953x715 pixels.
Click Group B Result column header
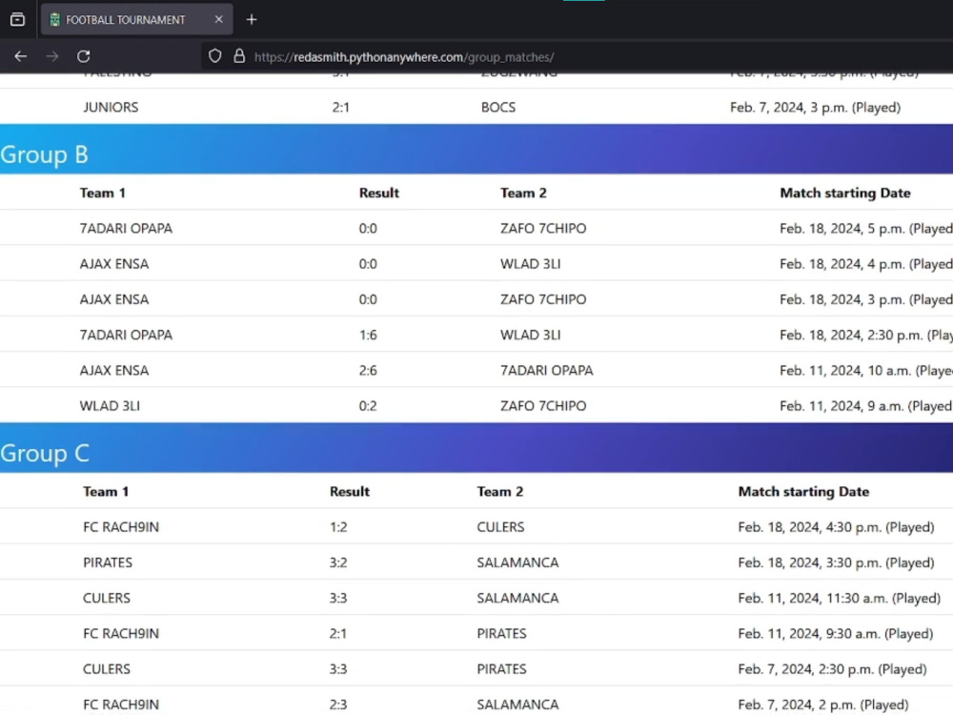coord(379,193)
